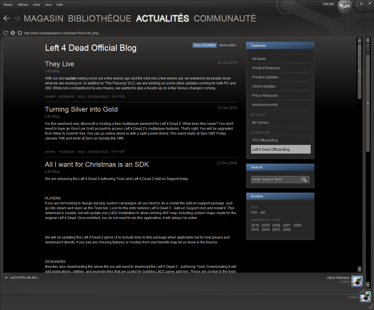
Task: Share They Live on Google Buzz
Action: coord(98,97)
